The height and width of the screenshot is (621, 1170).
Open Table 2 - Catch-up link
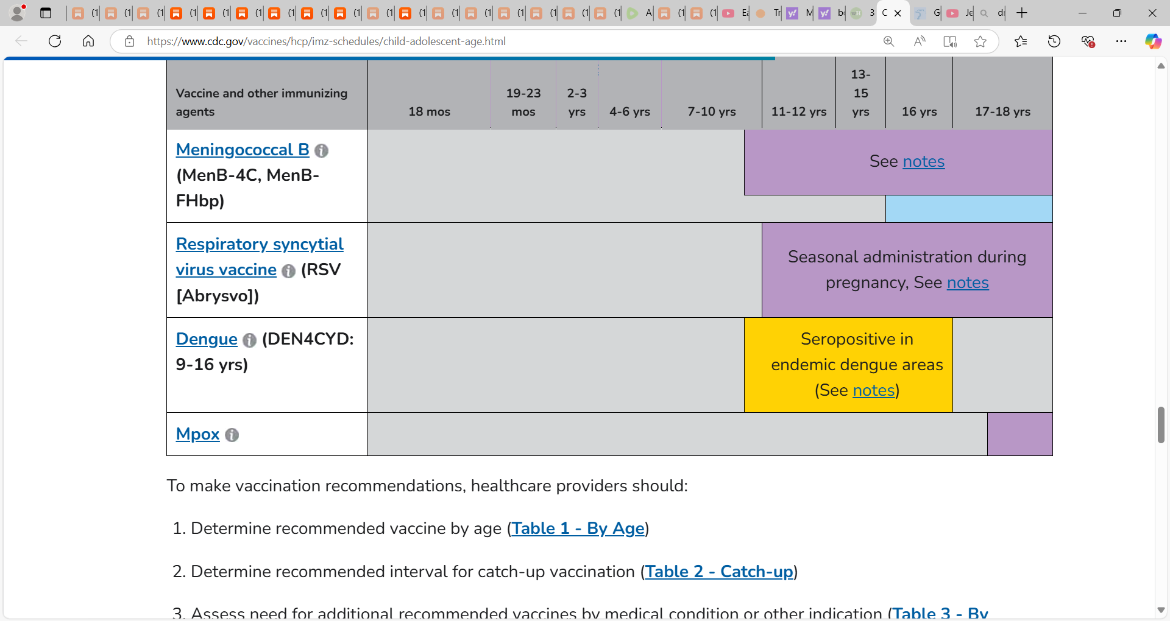coord(719,572)
